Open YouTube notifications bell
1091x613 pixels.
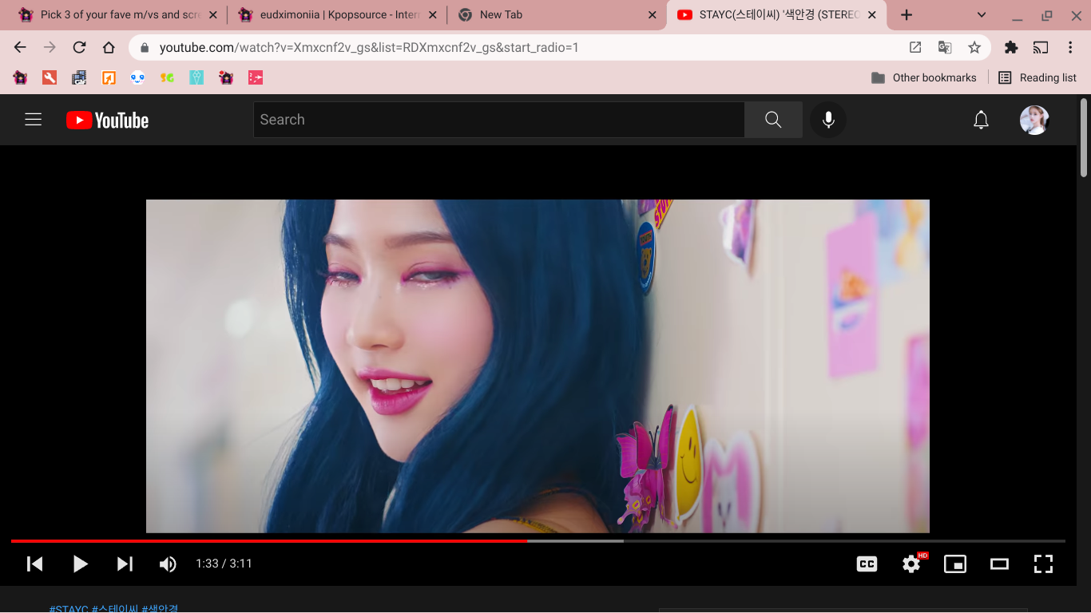point(981,120)
